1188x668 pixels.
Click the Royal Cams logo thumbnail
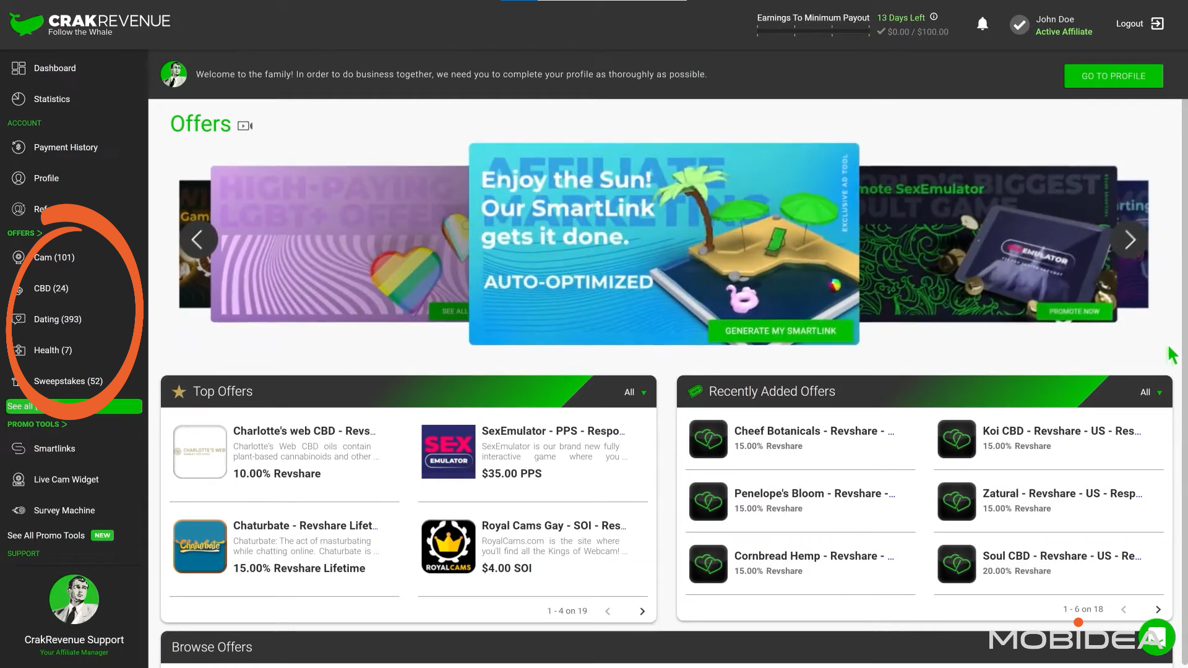pos(448,546)
